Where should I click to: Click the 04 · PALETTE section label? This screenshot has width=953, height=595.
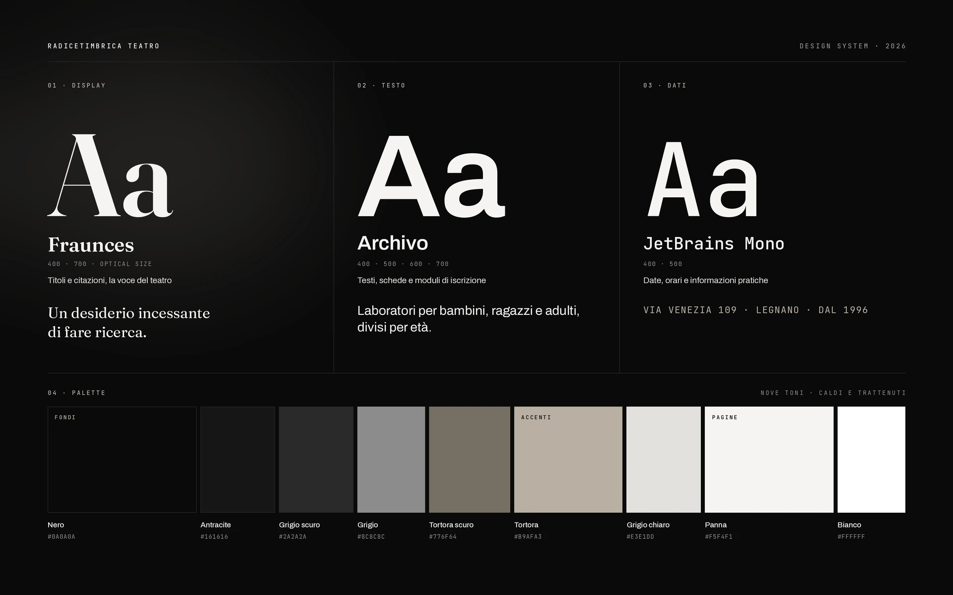[77, 393]
